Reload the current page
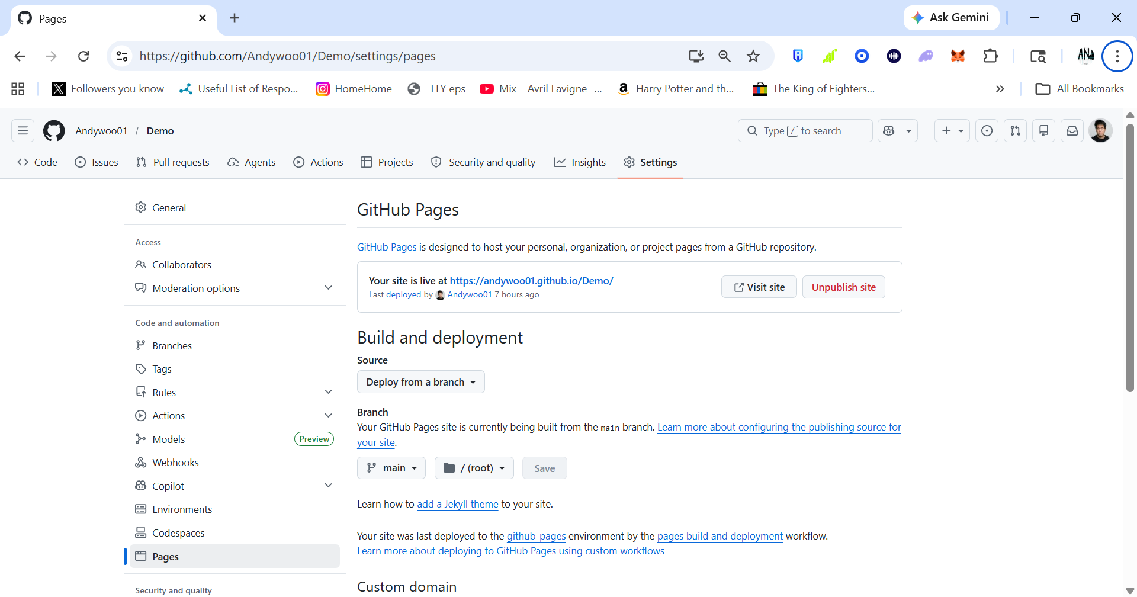Image resolution: width=1137 pixels, height=597 pixels. [83, 56]
